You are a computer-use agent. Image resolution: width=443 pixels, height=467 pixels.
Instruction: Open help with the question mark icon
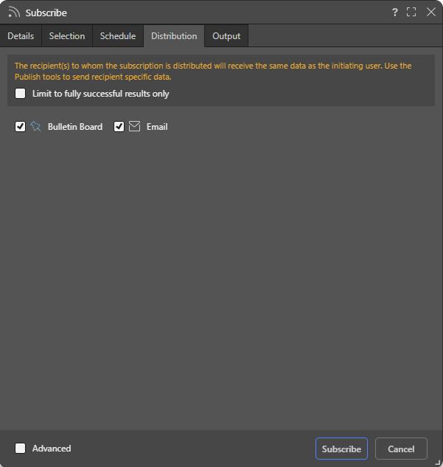click(394, 13)
